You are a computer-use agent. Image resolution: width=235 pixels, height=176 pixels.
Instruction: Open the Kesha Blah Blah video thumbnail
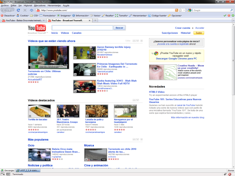[x=85, y=86]
